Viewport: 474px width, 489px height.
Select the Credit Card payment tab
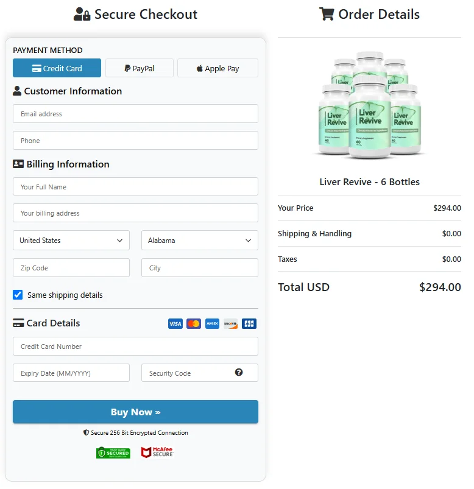pos(57,68)
